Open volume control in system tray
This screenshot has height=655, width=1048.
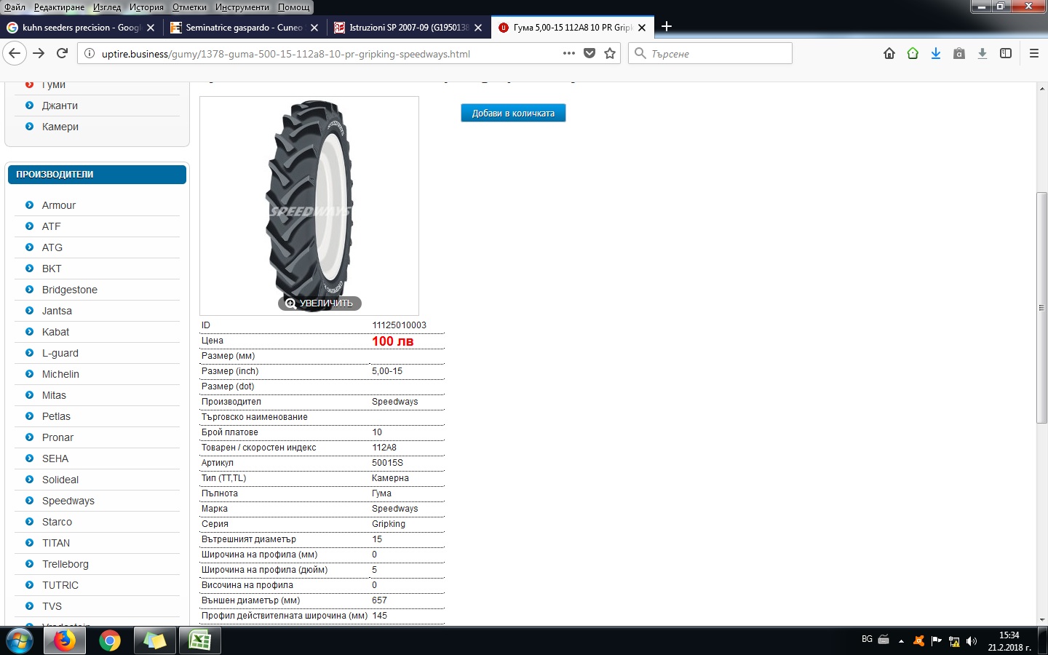coord(972,641)
